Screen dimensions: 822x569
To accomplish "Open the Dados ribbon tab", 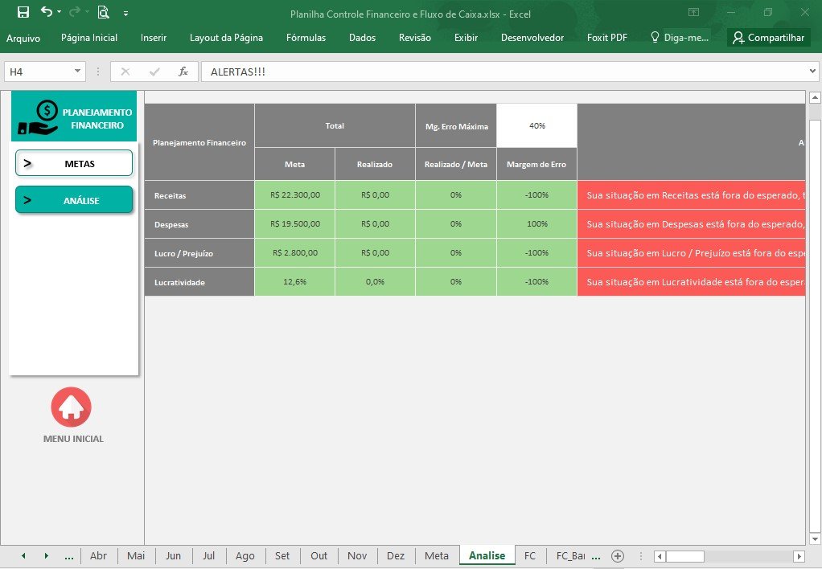I will point(362,38).
